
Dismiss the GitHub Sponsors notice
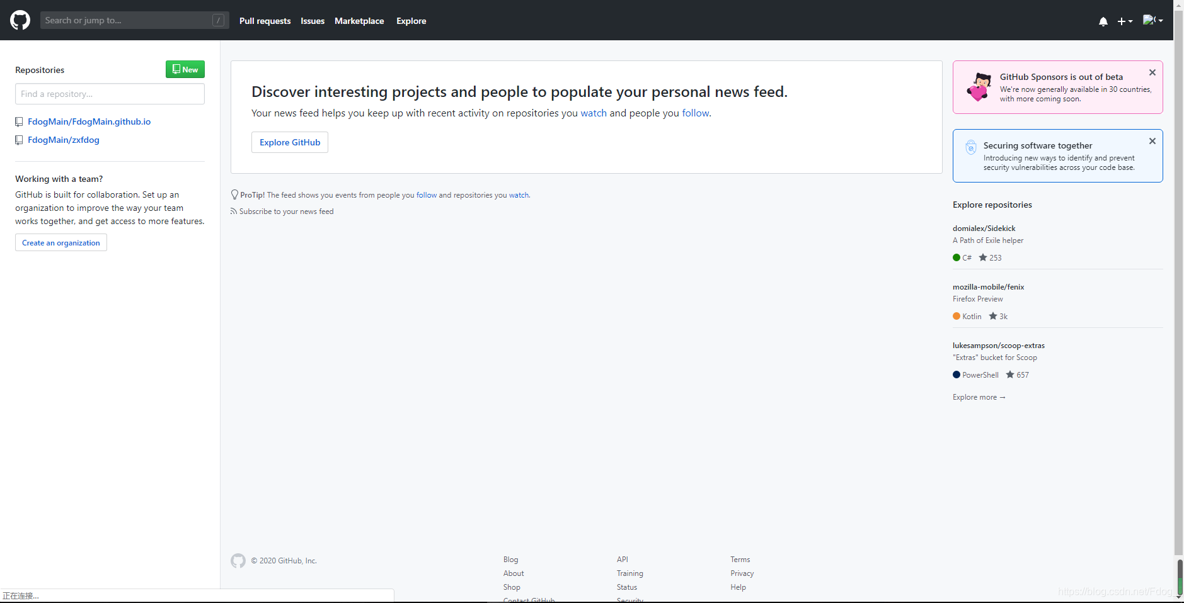click(1152, 72)
